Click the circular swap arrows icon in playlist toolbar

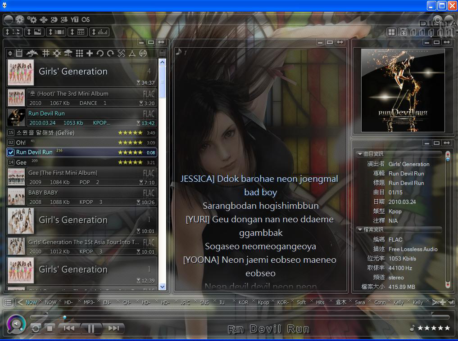[x=143, y=53]
